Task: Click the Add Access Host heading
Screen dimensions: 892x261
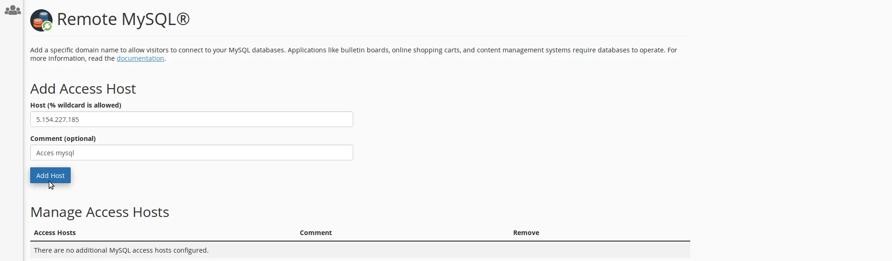Action: [83, 89]
